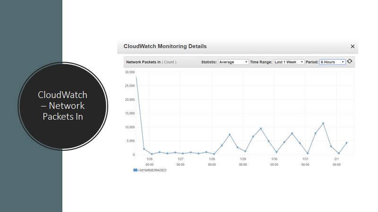Refresh the Network Packets In graph
Viewport: 378px width, 212px height.
click(350, 61)
